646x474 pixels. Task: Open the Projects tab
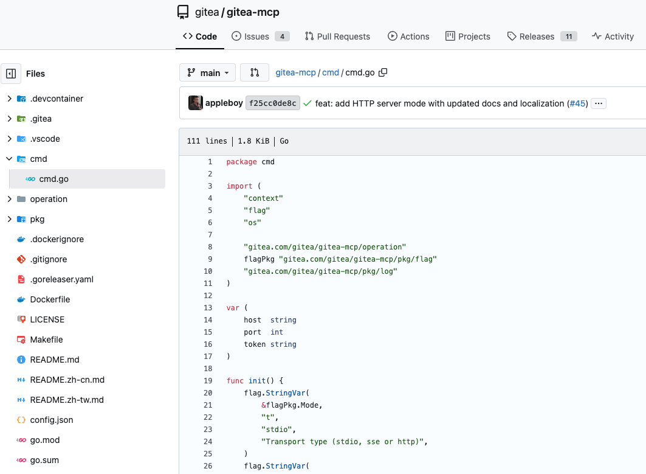pos(467,37)
